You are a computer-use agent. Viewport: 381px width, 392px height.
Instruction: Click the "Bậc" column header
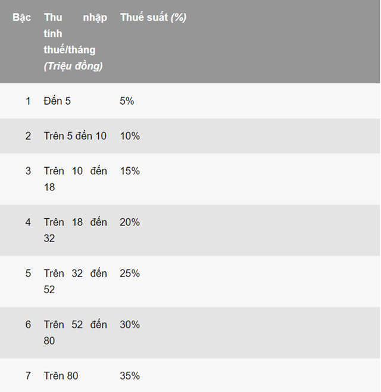point(21,17)
